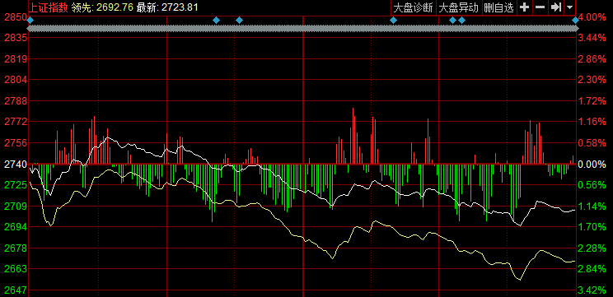
Task: Zoom in chart with plus icon
Action: 524,7
